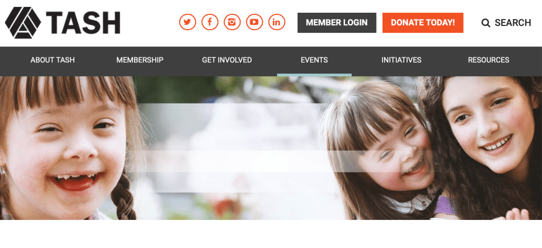The height and width of the screenshot is (248, 542).
Task: Click the MEMBER LOGIN button
Action: pyautogui.click(x=336, y=23)
